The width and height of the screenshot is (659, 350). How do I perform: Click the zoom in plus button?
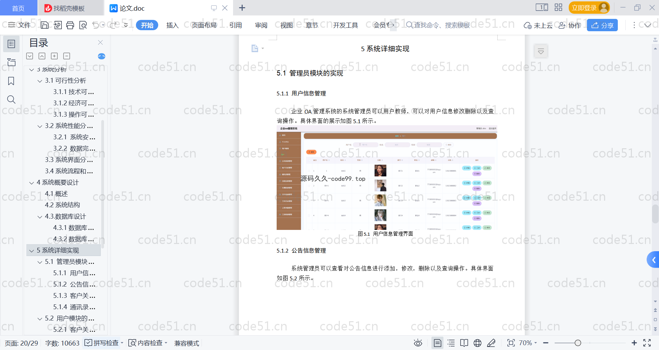[x=634, y=343]
